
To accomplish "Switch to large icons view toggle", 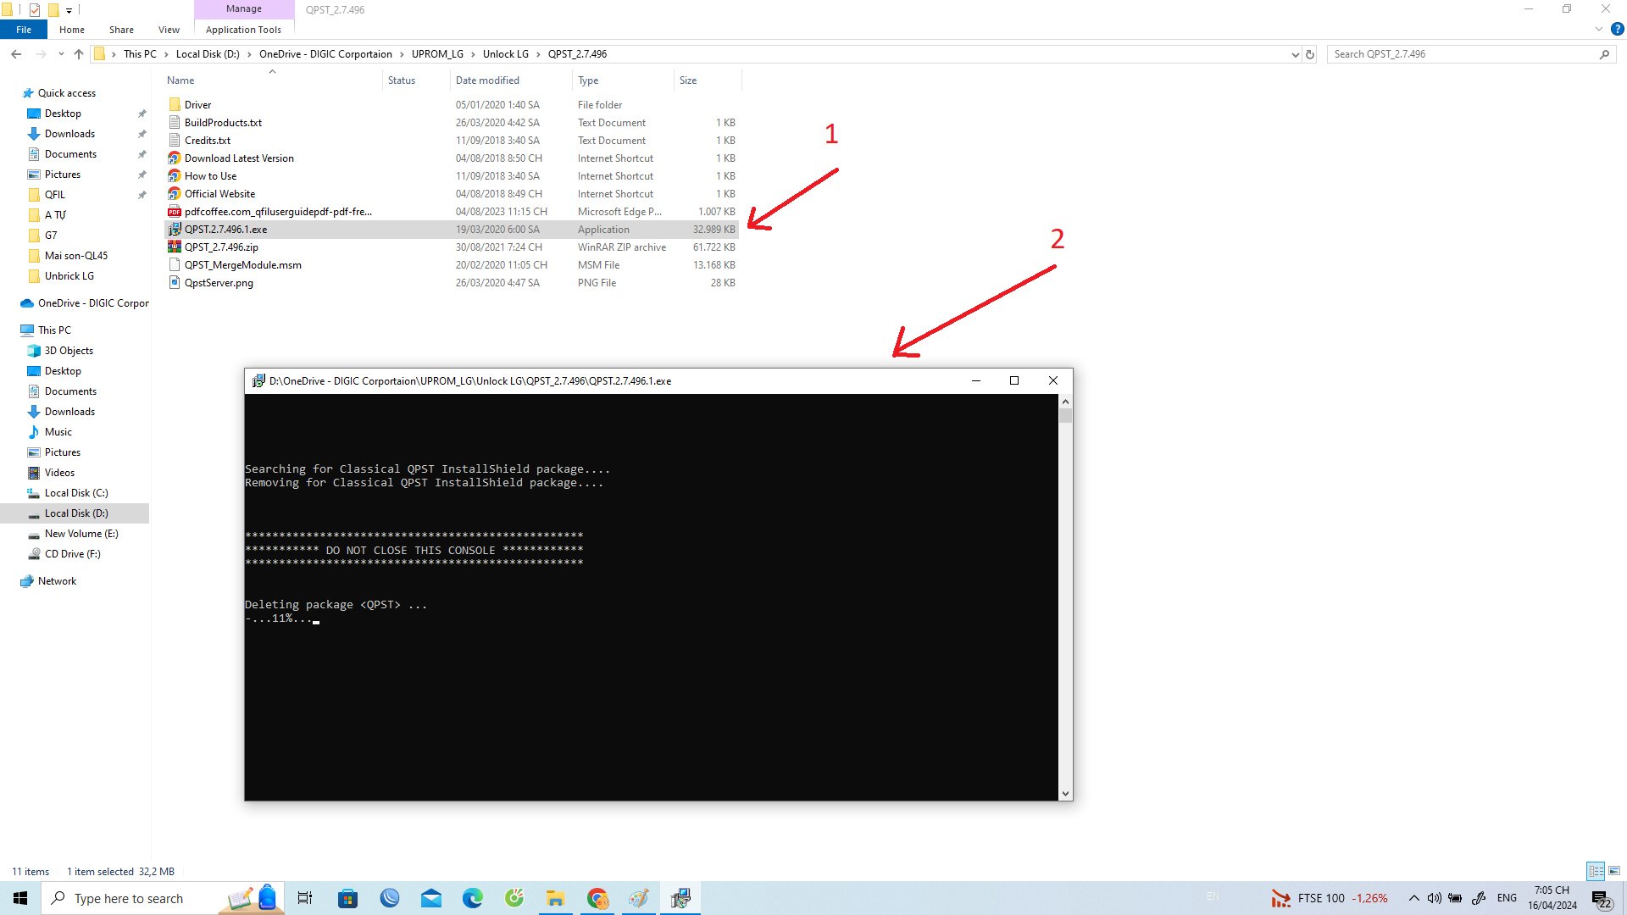I will 1614,871.
